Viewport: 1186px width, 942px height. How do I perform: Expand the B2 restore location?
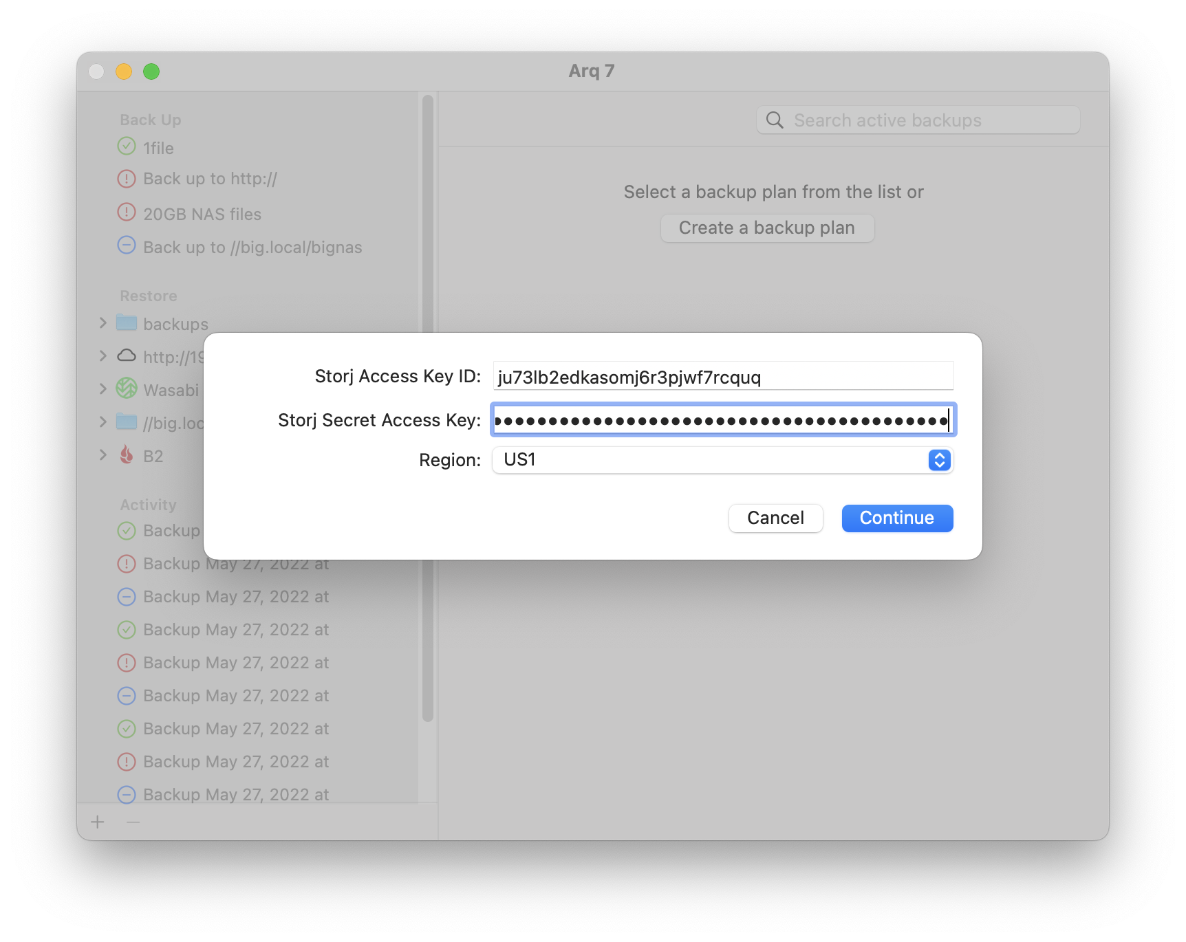coord(103,454)
